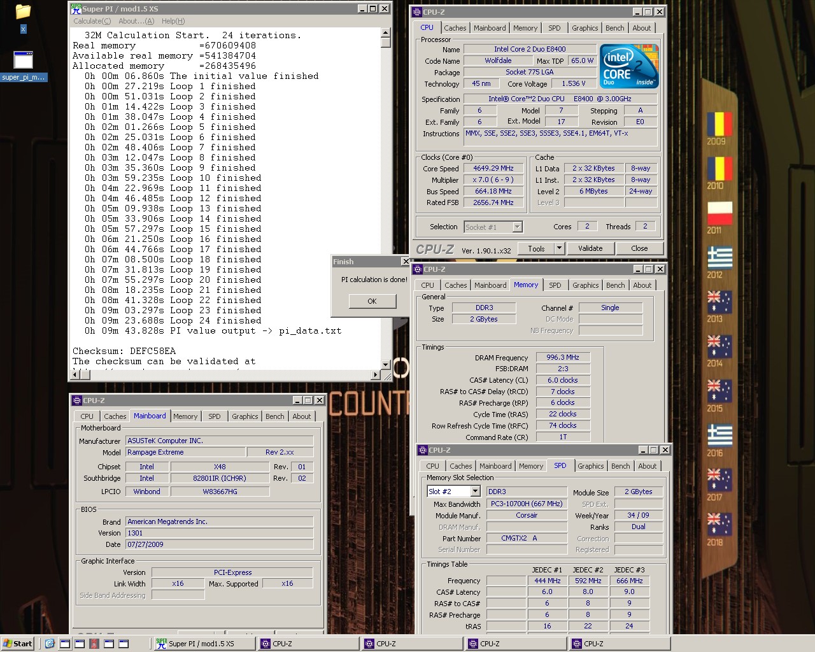The height and width of the screenshot is (652, 815).
Task: Click the 2012 Greek flag in the sidebar
Action: tap(719, 258)
